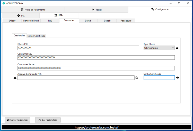The height and width of the screenshot is (131, 193).
Task: Open the Testes tab
Action: point(97,10)
